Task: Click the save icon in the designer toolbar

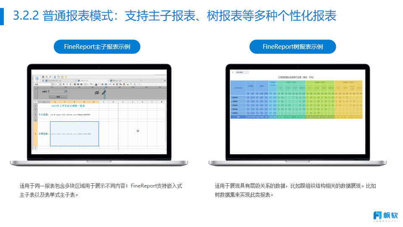Action: click(x=43, y=77)
